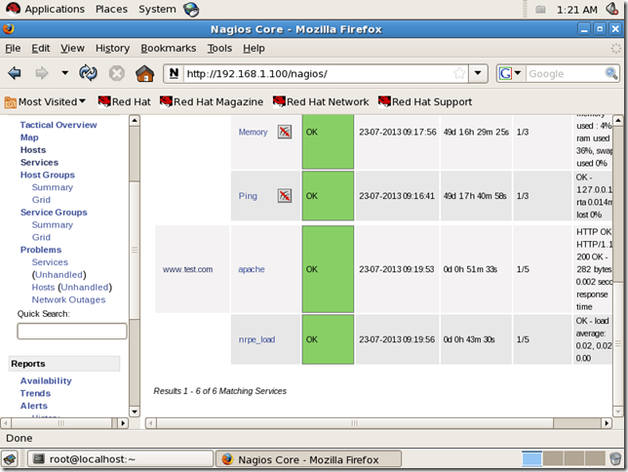Open the URL history dropdown arrow
The image size is (628, 472).
click(478, 73)
